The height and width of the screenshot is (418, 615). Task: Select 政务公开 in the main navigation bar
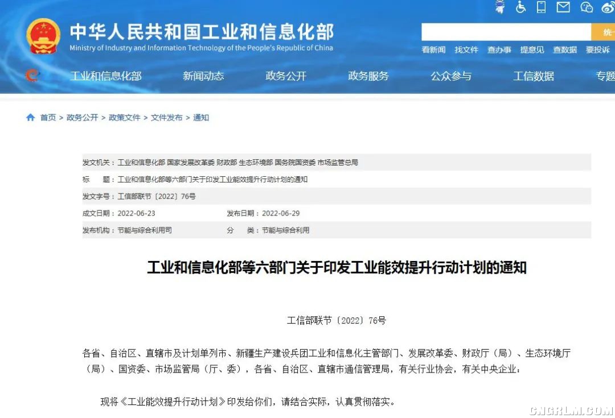286,76
